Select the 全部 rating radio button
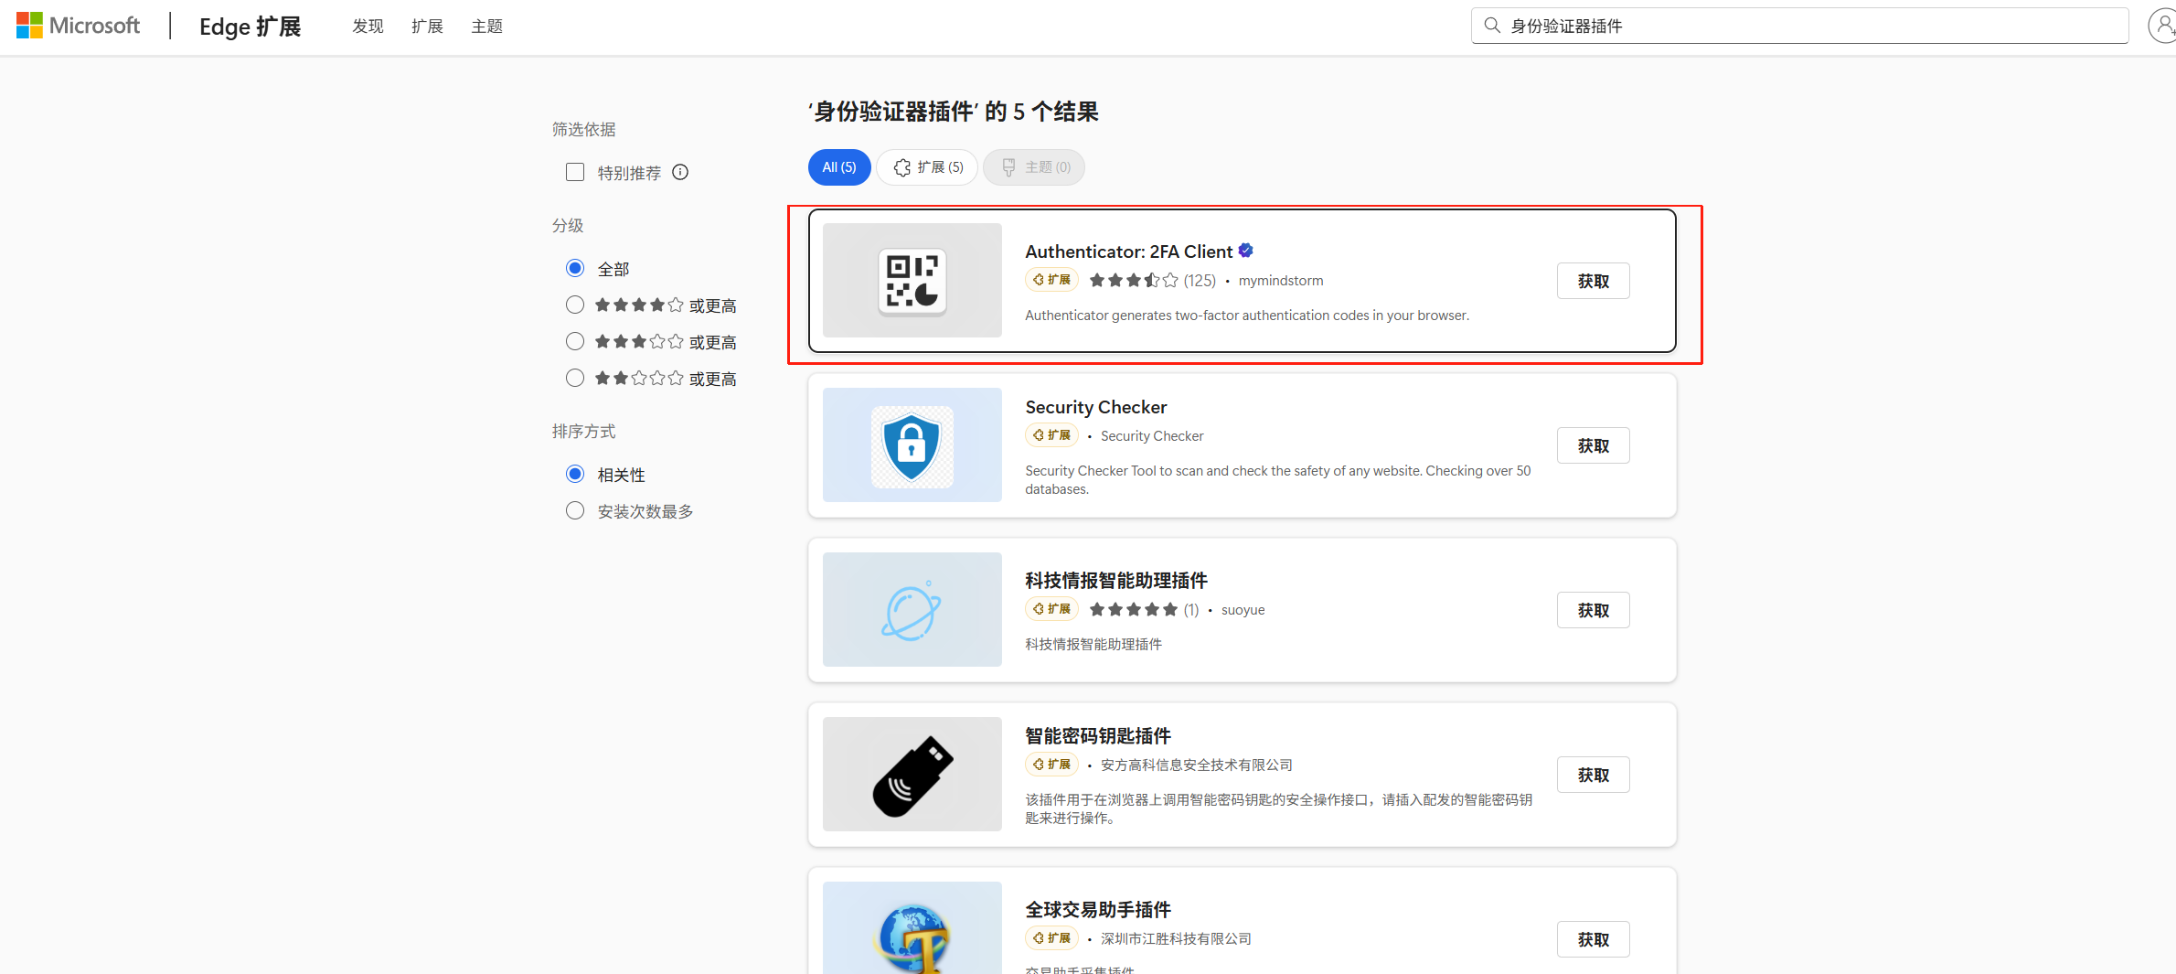 575,268
